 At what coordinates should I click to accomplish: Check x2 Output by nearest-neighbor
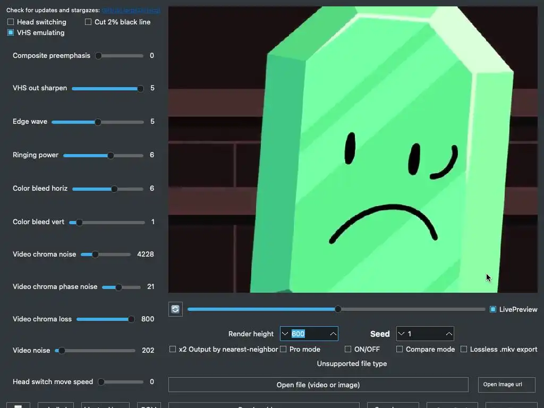(x=173, y=349)
